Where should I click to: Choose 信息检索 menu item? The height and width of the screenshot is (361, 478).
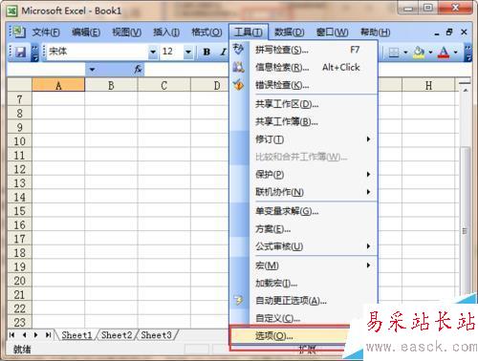tap(303, 68)
